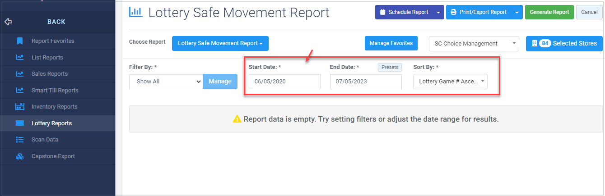
Task: Click the Report Favorites bookmark icon
Action: coord(19,41)
